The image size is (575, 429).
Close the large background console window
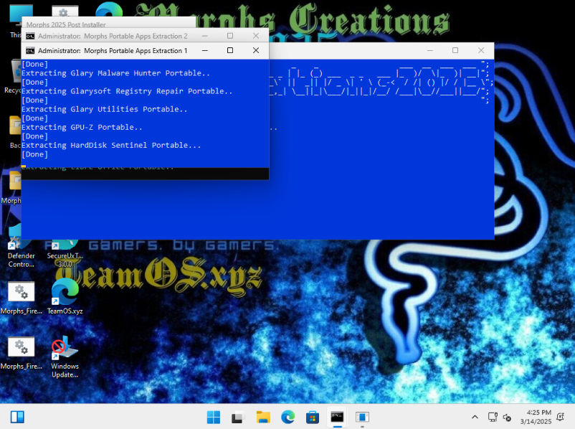click(x=481, y=50)
